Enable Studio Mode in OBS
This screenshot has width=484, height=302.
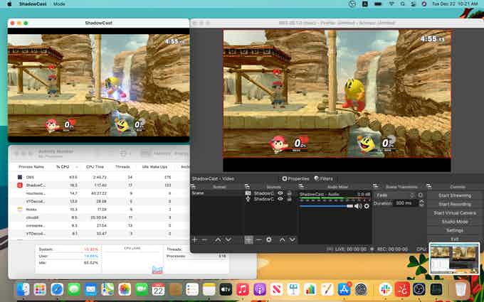[454, 222]
